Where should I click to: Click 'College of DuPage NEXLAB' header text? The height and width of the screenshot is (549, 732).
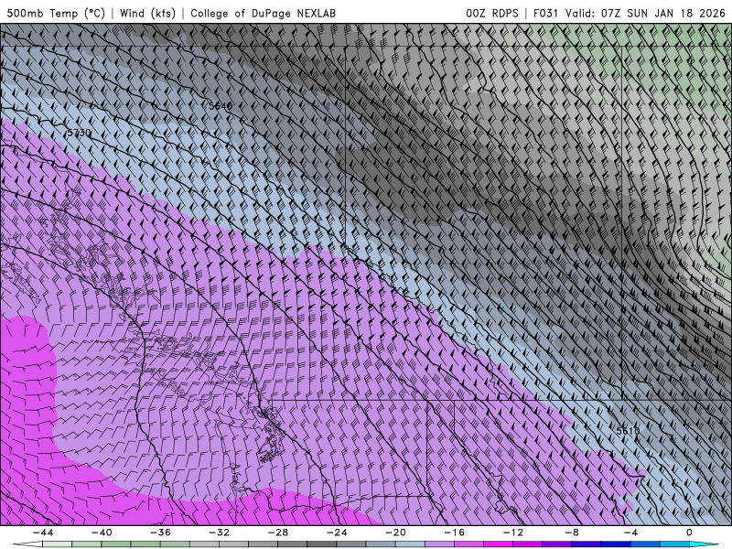tap(264, 13)
